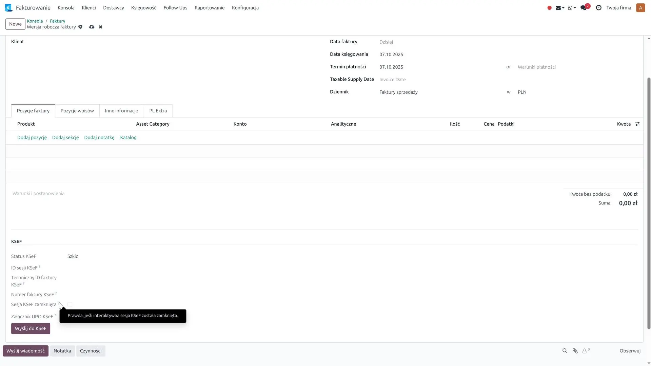This screenshot has width=651, height=366.
Task: Toggle the Sesja KSeF zamknięta checkbox
Action: tap(70, 304)
